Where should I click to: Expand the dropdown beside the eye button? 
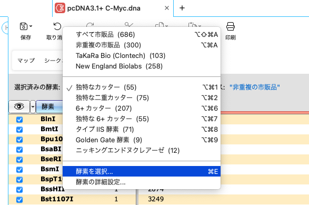[33, 106]
